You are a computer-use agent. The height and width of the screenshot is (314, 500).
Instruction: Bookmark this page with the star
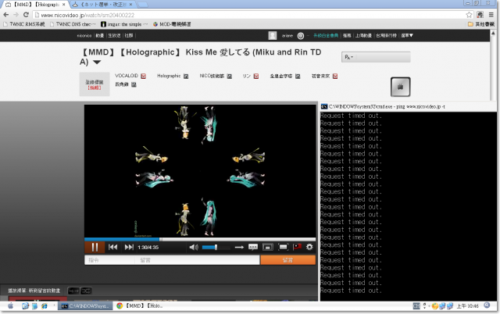tap(469, 15)
